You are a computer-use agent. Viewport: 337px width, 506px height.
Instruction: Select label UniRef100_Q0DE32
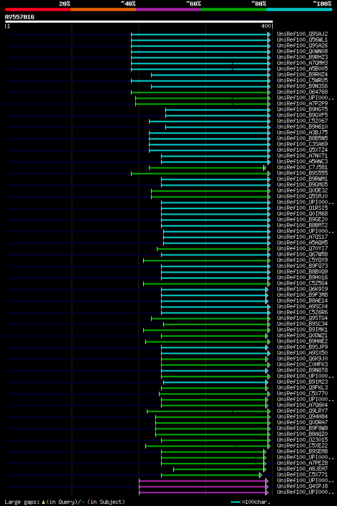[x=302, y=191]
